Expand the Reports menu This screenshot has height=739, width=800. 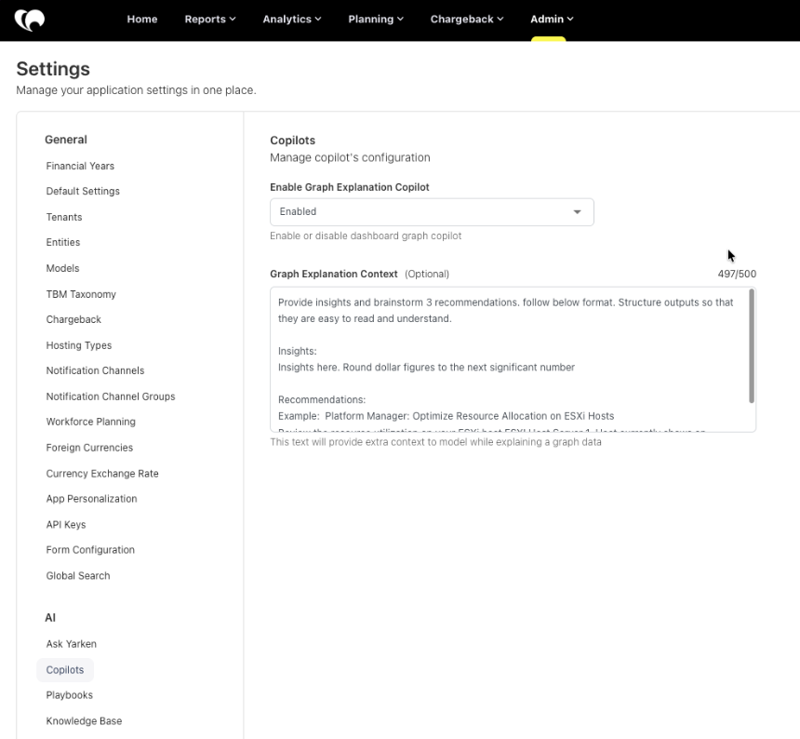click(209, 20)
